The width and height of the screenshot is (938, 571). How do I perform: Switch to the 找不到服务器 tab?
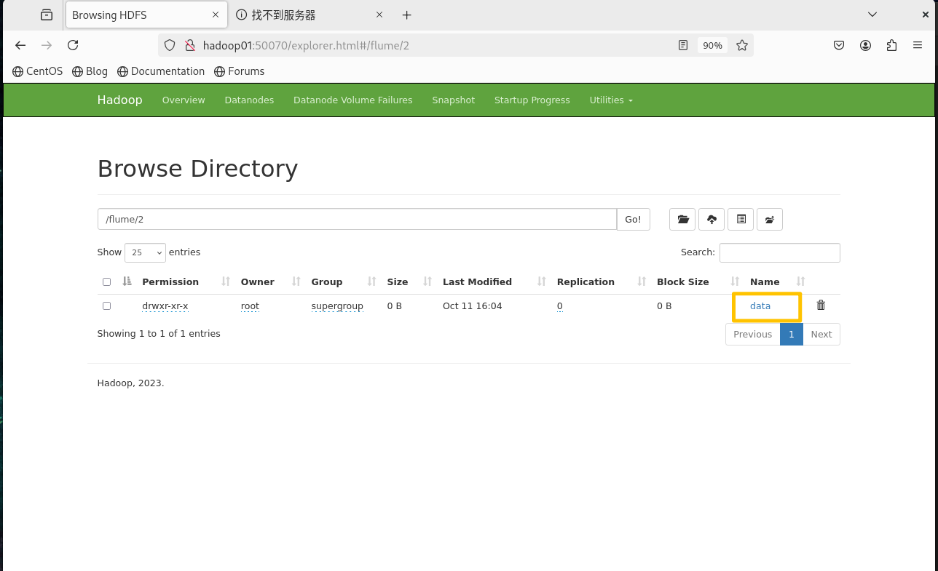[309, 15]
